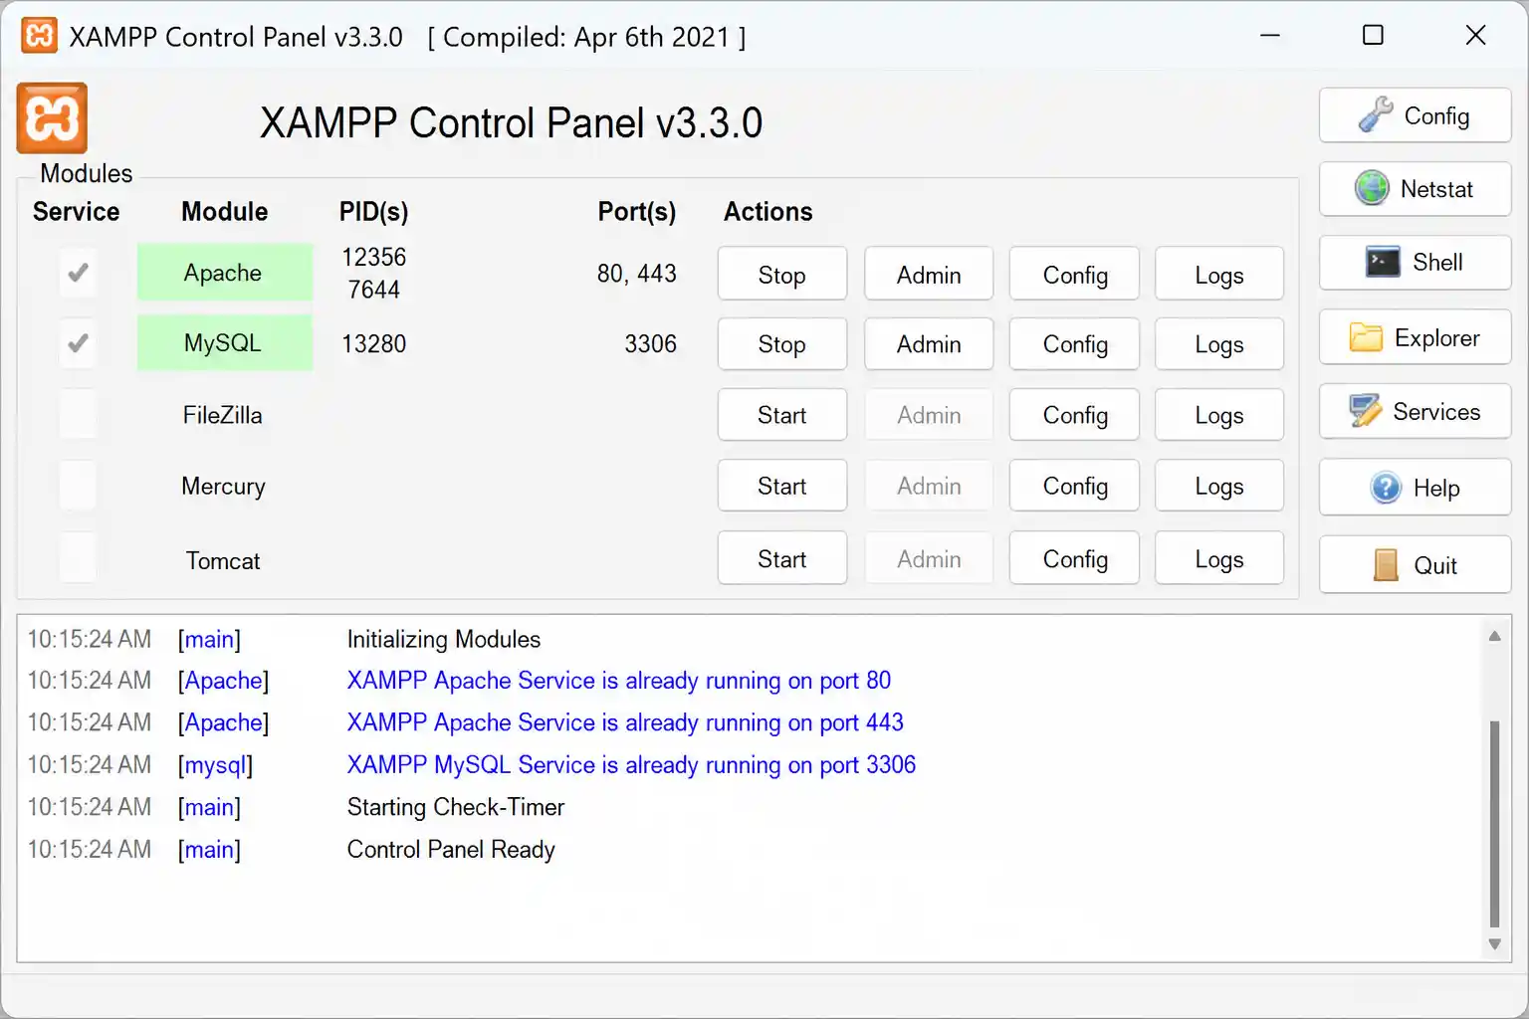Click the Mercury module name
The height and width of the screenshot is (1019, 1529).
tap(223, 486)
